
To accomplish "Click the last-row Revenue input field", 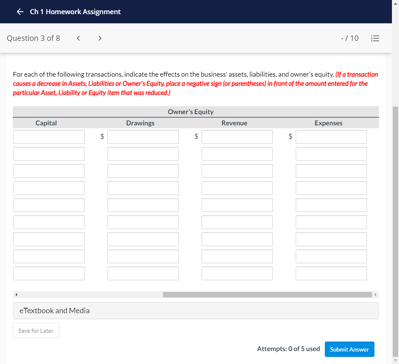I will pos(237,274).
